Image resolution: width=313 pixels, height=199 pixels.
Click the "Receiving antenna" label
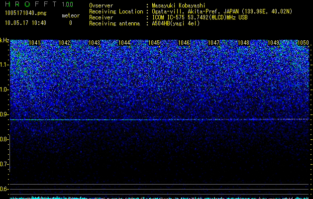[x=114, y=23]
